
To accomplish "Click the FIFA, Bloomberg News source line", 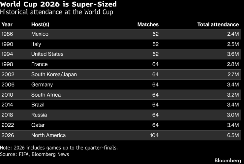I will [x=34, y=154].
